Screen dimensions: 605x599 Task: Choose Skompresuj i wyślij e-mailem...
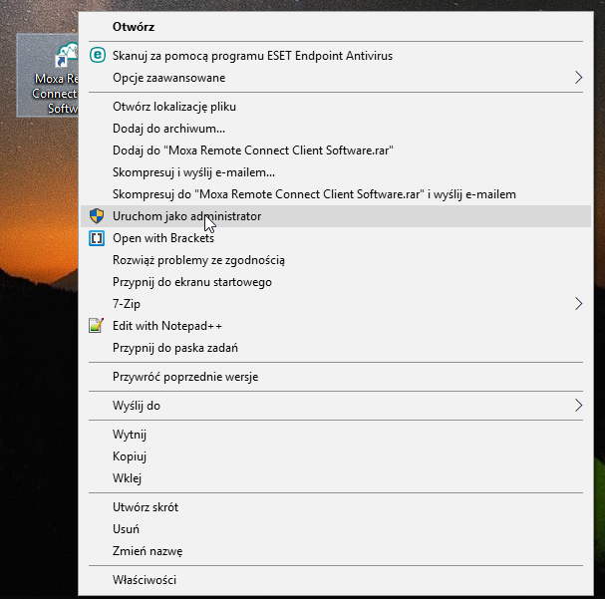pyautogui.click(x=193, y=172)
